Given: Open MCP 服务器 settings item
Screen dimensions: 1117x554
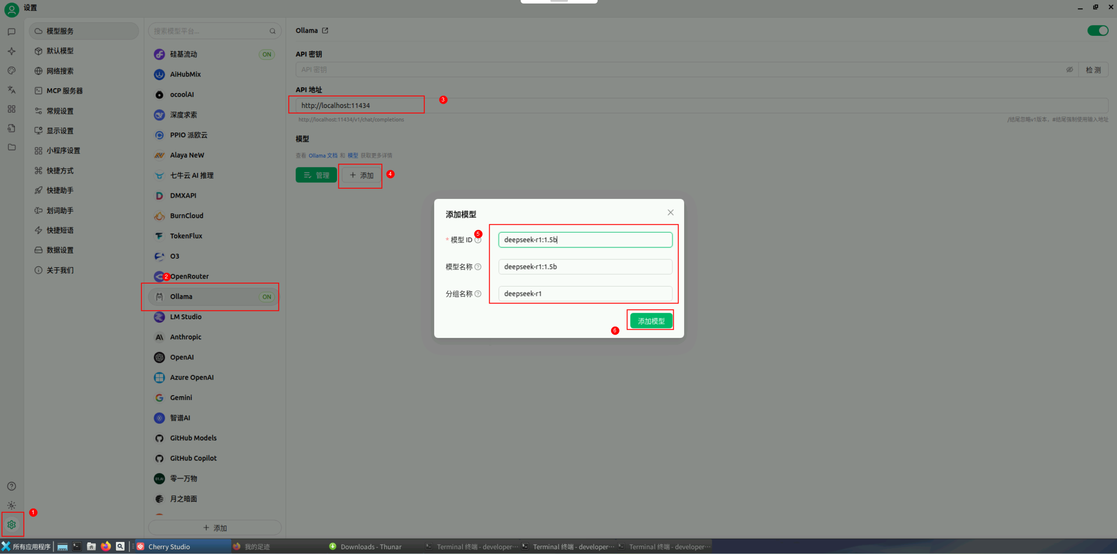Looking at the screenshot, I should pyautogui.click(x=64, y=91).
